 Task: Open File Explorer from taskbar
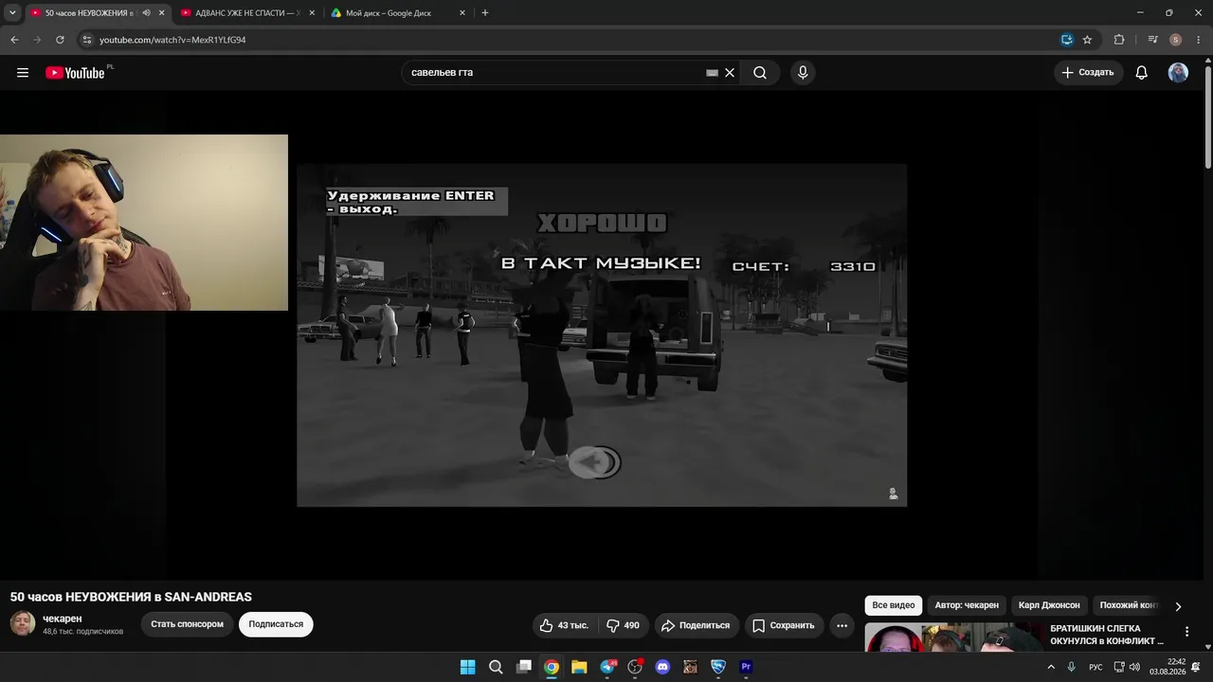pyautogui.click(x=579, y=667)
